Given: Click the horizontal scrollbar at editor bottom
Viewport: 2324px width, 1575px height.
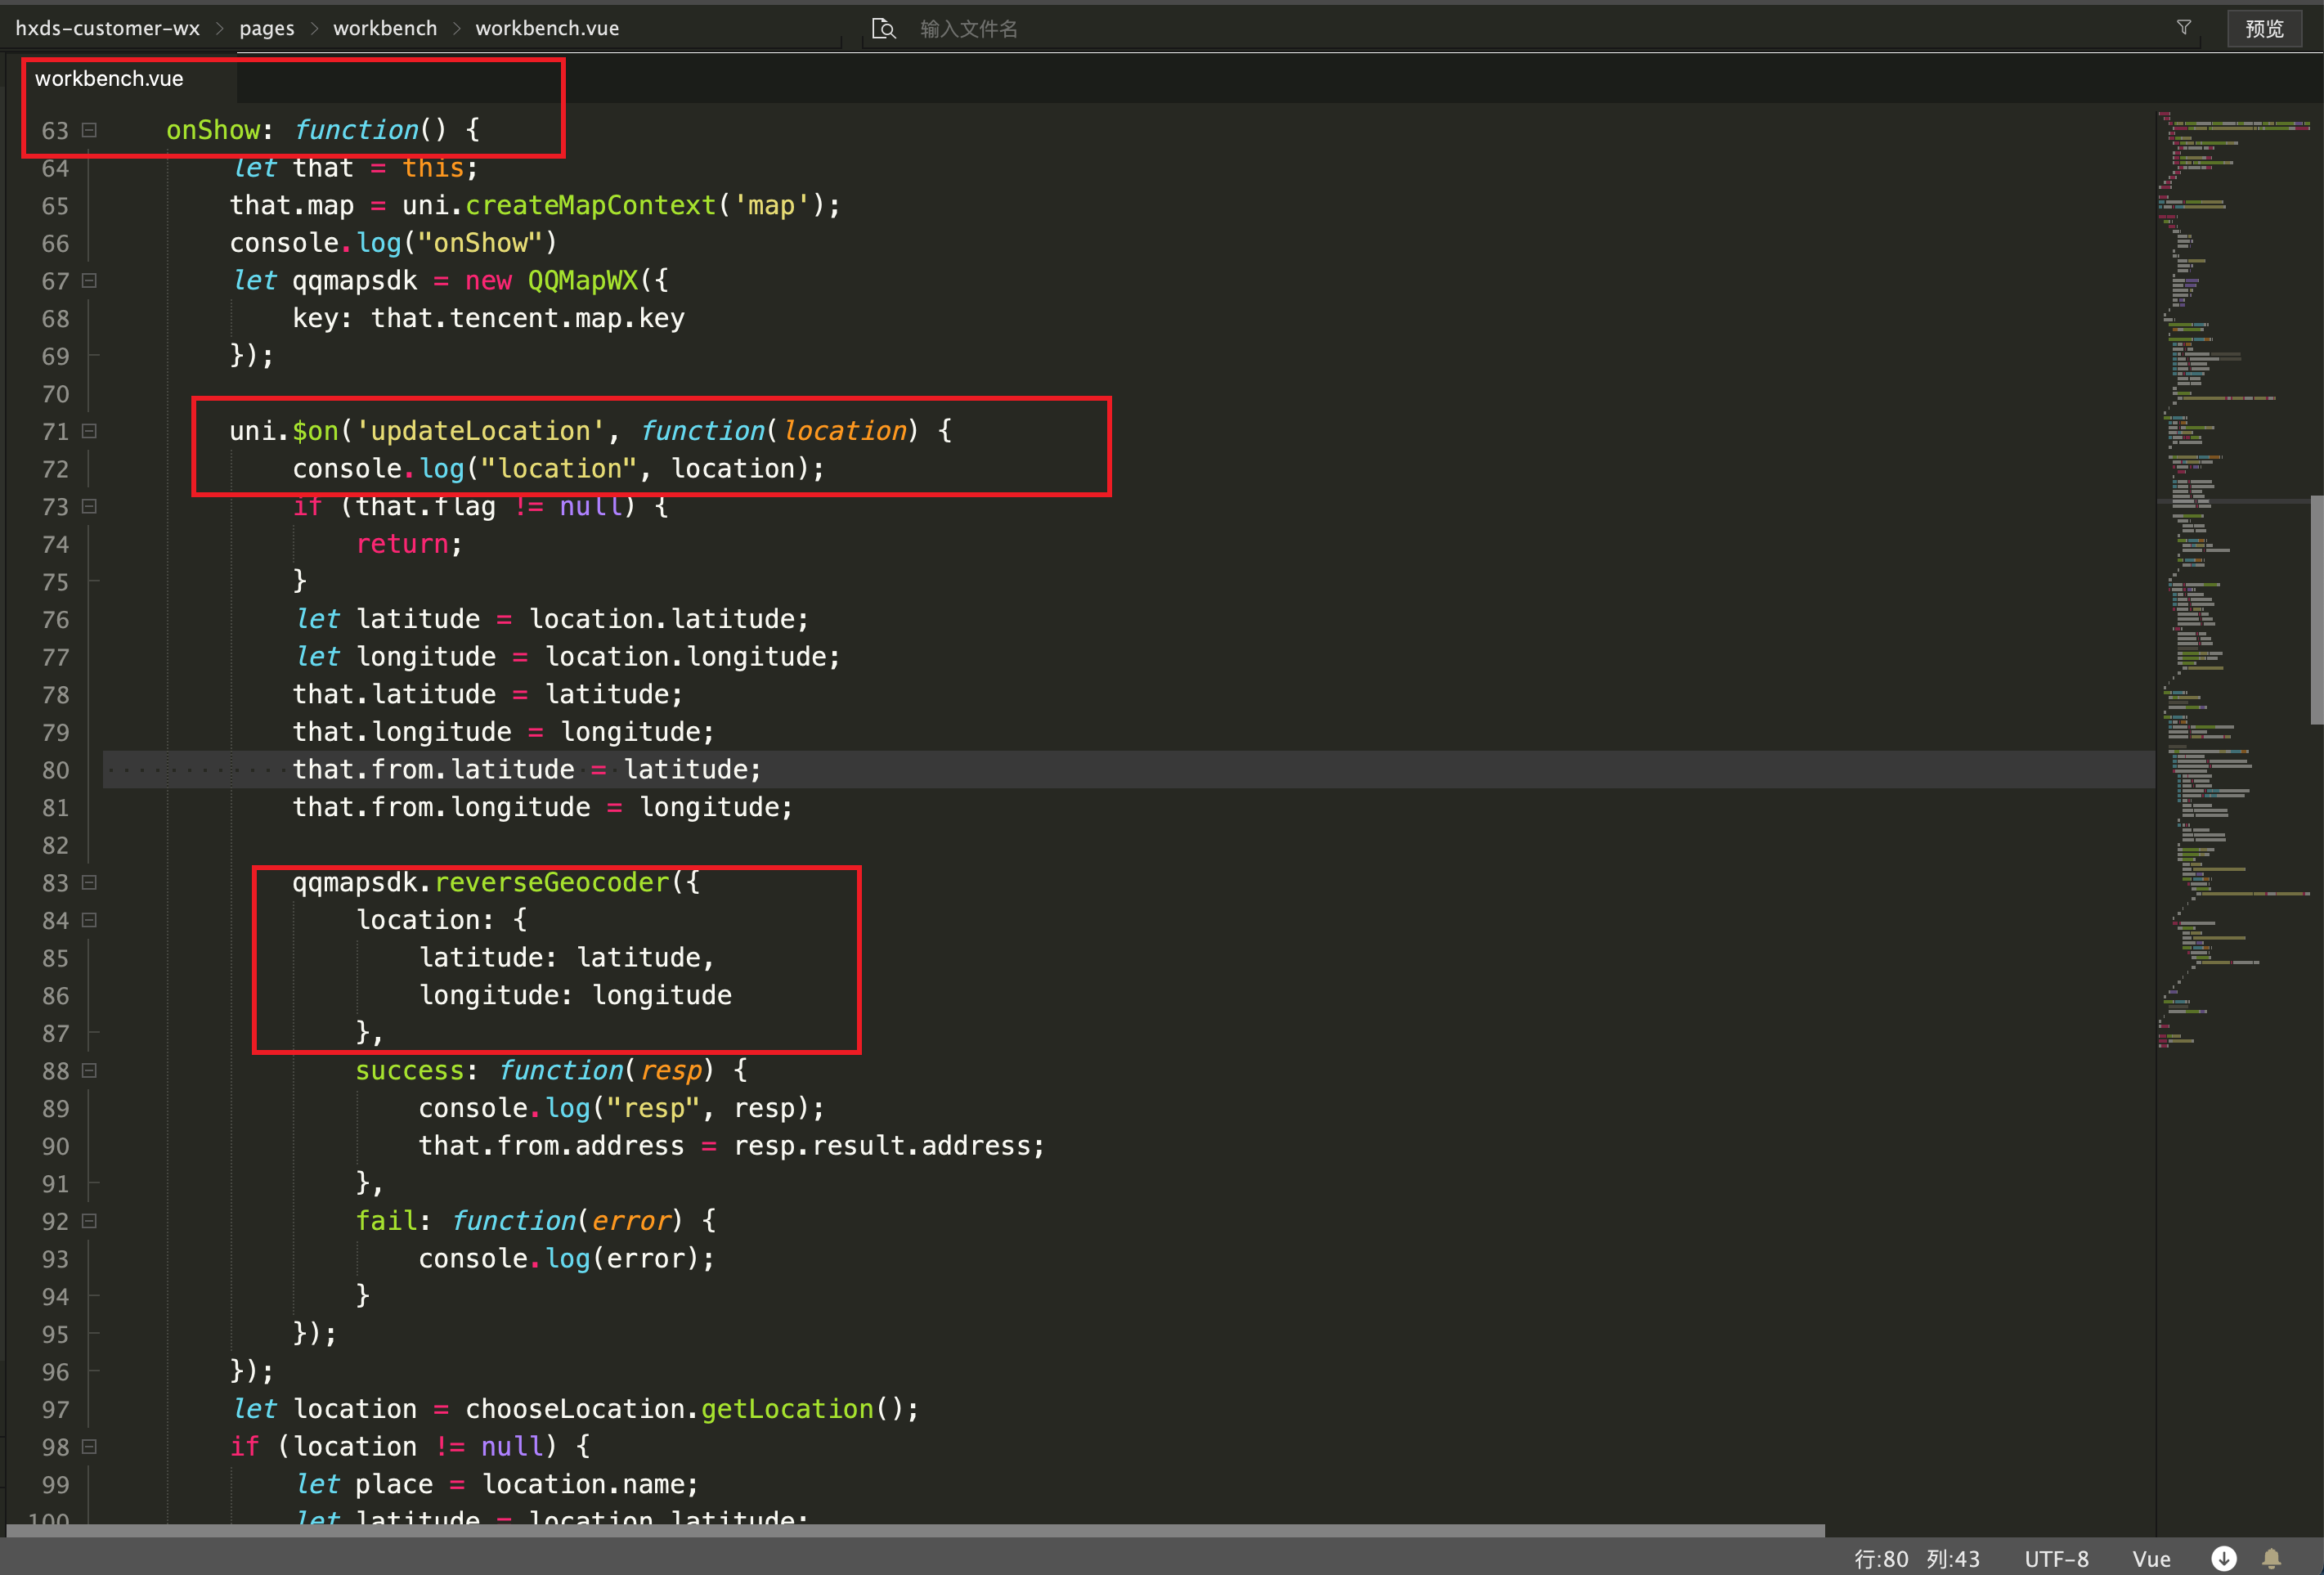Looking at the screenshot, I should pyautogui.click(x=915, y=1531).
